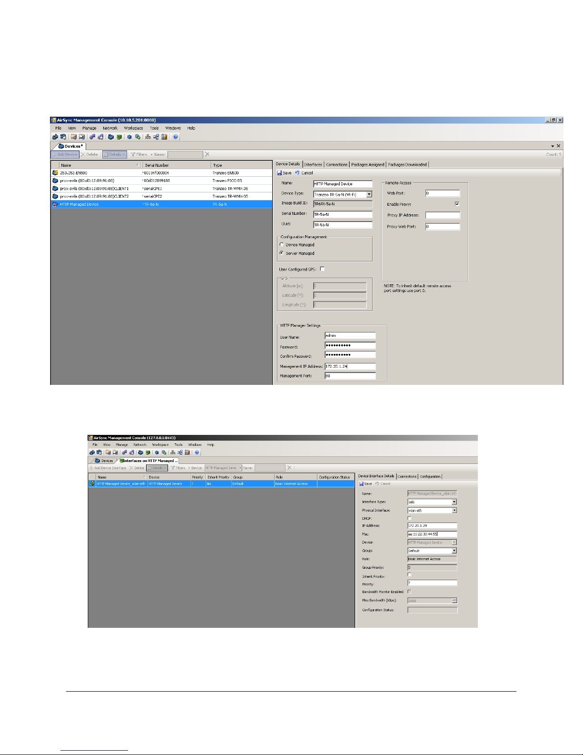Expand the Interface Type dropdown
This screenshot has height=755, width=583.
tap(454, 502)
